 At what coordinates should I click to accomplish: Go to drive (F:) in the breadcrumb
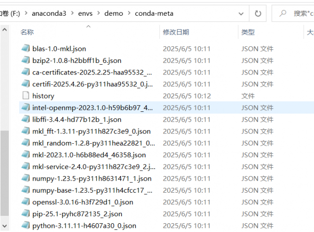(x=10, y=13)
